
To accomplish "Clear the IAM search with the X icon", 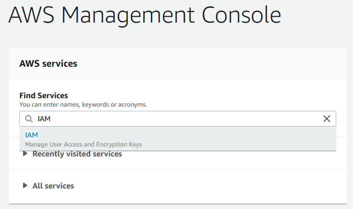I will 327,119.
